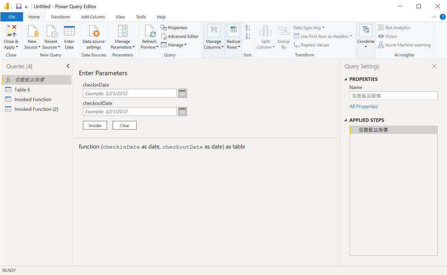Select the Table 6 query
This screenshot has width=447, height=275.
point(37,90)
